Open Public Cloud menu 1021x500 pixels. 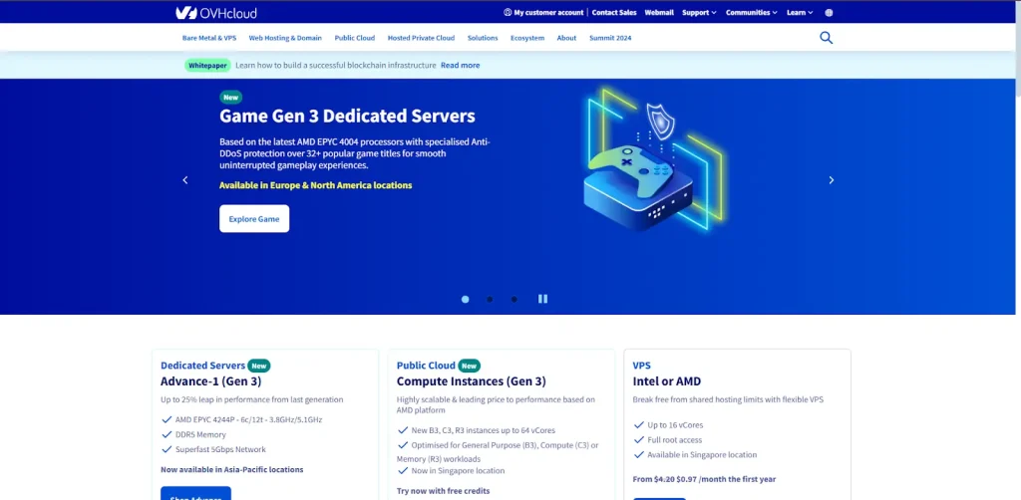pyautogui.click(x=355, y=38)
